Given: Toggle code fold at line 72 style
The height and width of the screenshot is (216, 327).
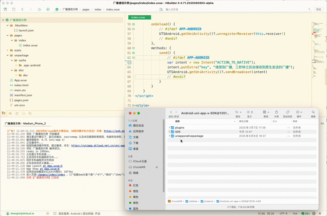Looking at the screenshot, I should tap(134, 105).
